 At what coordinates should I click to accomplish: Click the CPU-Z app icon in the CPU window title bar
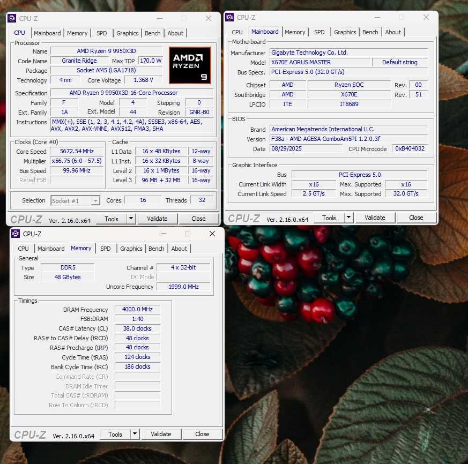12,18
